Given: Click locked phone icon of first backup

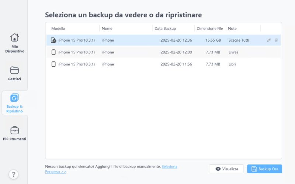Looking at the screenshot, I should point(53,40).
